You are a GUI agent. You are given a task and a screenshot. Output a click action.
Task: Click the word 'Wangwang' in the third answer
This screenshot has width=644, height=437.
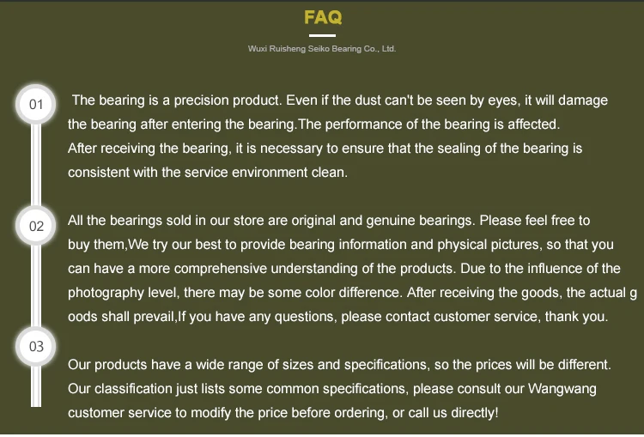pyautogui.click(x=562, y=389)
